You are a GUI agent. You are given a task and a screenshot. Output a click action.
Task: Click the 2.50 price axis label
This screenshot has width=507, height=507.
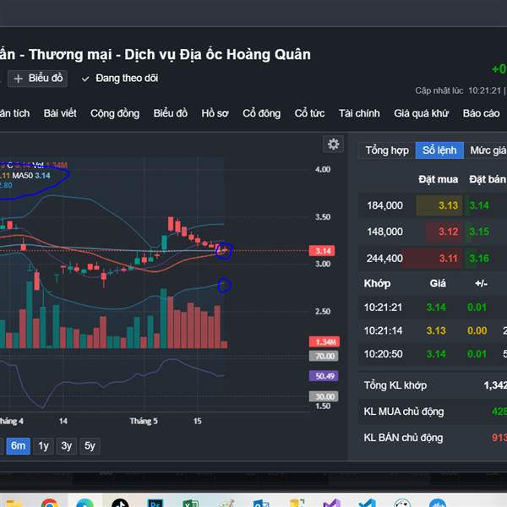(323, 312)
